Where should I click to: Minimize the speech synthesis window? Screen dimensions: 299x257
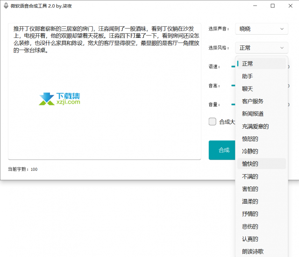pos(255,6)
